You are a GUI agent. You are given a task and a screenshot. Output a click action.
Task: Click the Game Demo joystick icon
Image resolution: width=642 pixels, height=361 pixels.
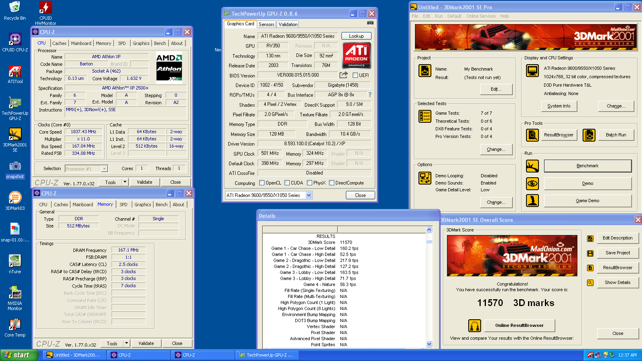tap(532, 201)
